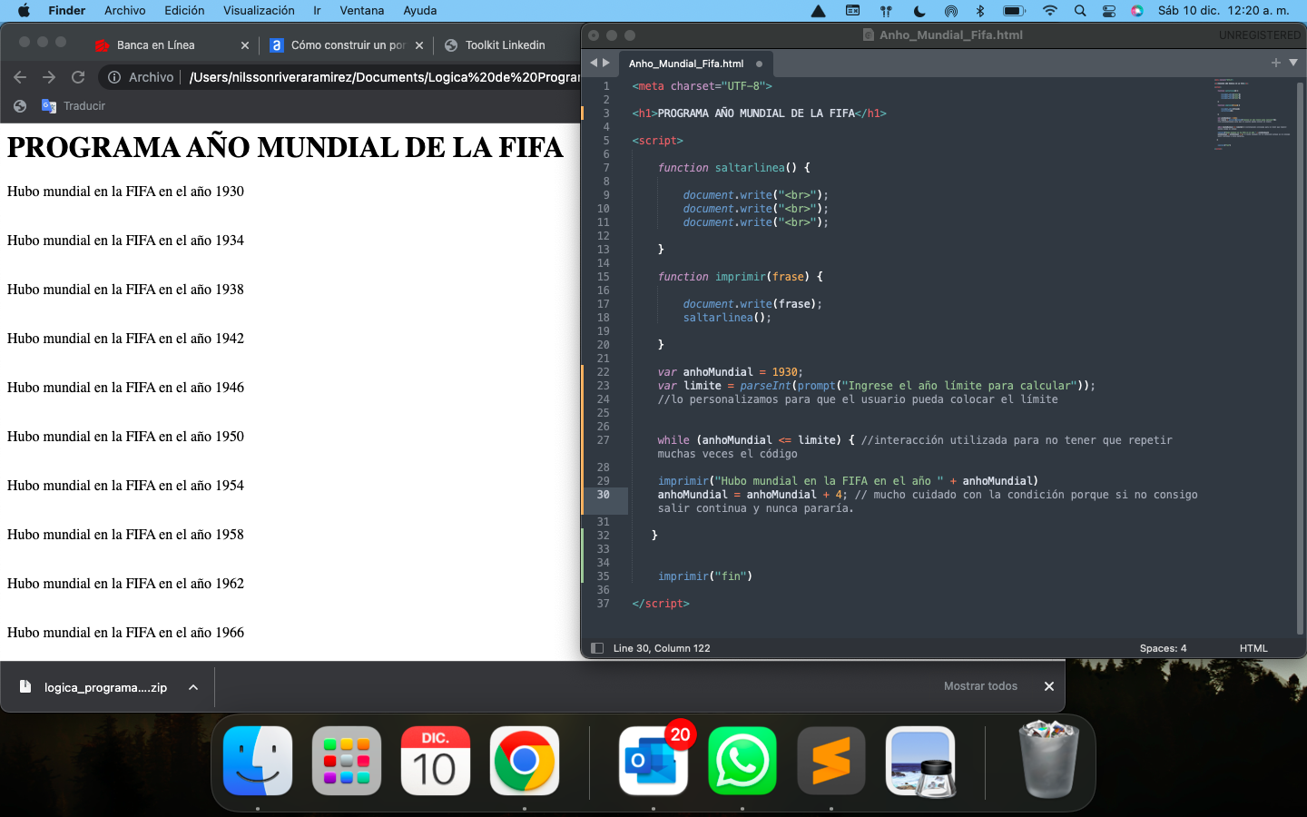The height and width of the screenshot is (817, 1307).
Task: Open Spotlight search from the menu bar
Action: (1079, 10)
